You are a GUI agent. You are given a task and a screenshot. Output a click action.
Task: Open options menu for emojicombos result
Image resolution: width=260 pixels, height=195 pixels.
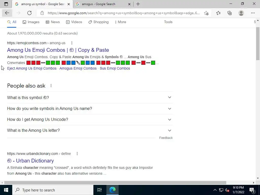point(72,43)
